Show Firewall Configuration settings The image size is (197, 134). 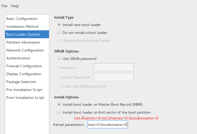tap(24, 66)
